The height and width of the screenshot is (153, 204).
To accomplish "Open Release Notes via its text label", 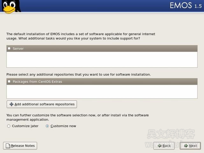I will click(23, 146).
